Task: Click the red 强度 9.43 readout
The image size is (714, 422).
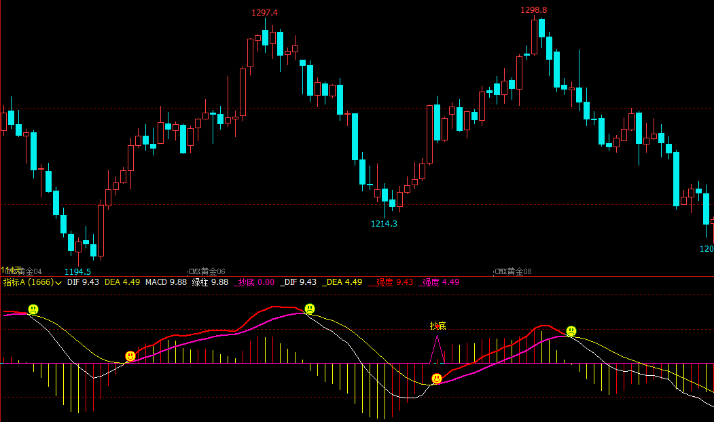Action: (391, 282)
